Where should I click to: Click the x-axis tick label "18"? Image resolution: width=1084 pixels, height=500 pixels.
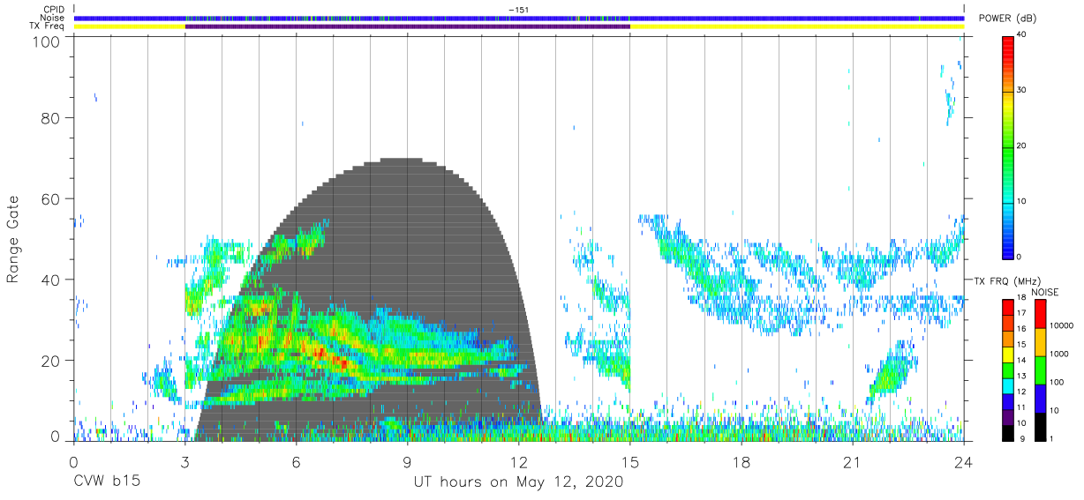click(741, 462)
